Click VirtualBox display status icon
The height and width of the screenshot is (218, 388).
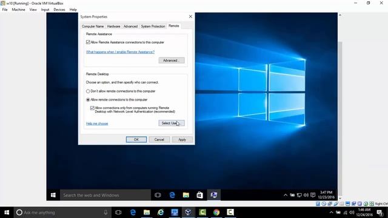347,203
